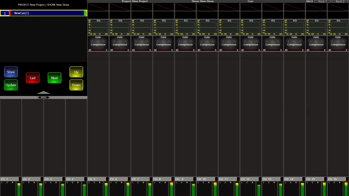The image size is (349, 196).
Task: Open channel 16 Gate Compressor panel
Action: (x=338, y=43)
